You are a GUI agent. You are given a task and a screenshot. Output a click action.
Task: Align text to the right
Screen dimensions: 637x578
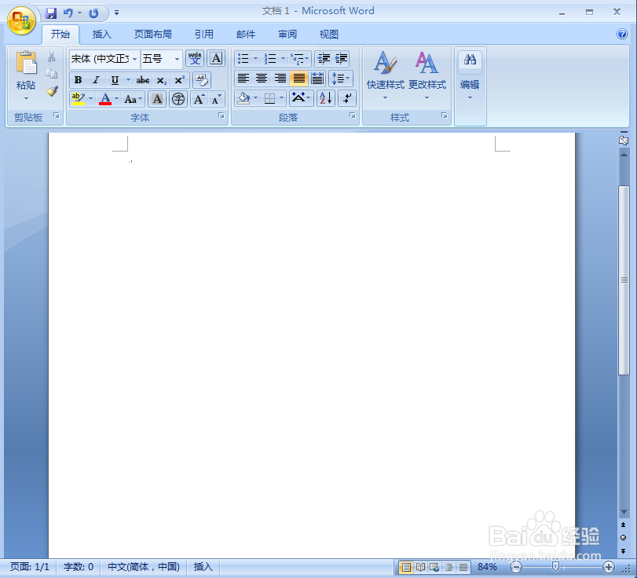[x=280, y=79]
